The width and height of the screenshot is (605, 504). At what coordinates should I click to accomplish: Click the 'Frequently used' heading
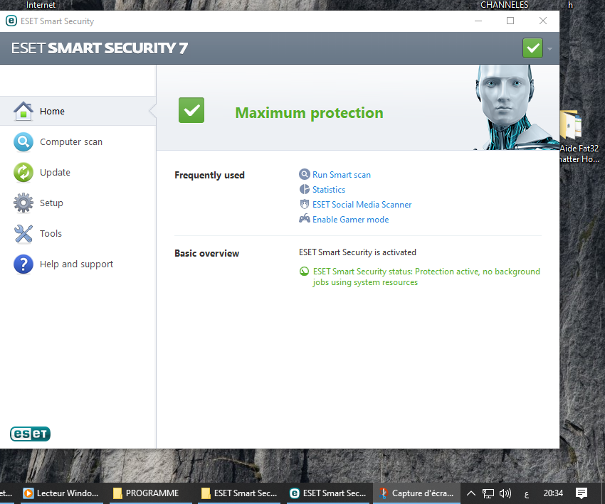[209, 176]
